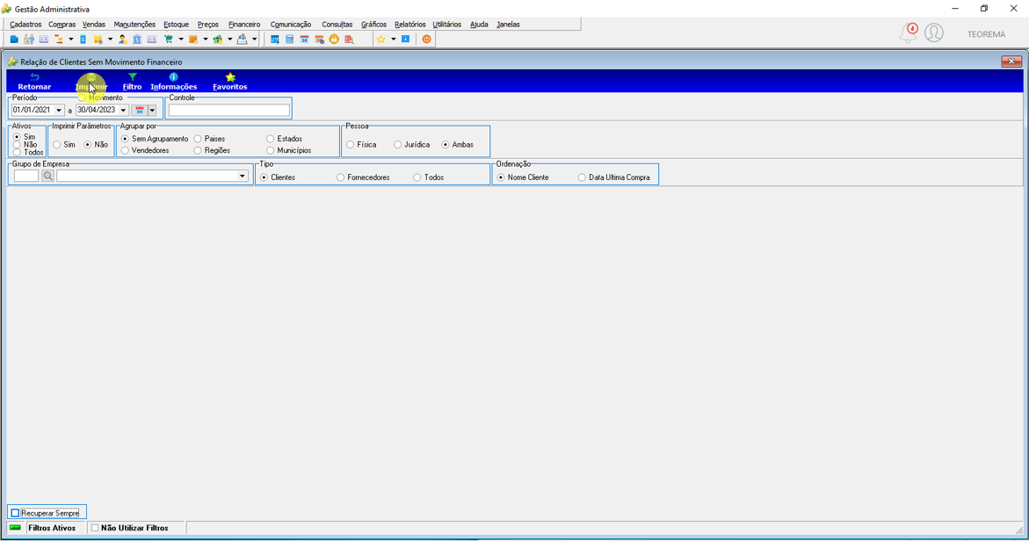Click the Controle input field
The height and width of the screenshot is (541, 1029).
pos(229,110)
